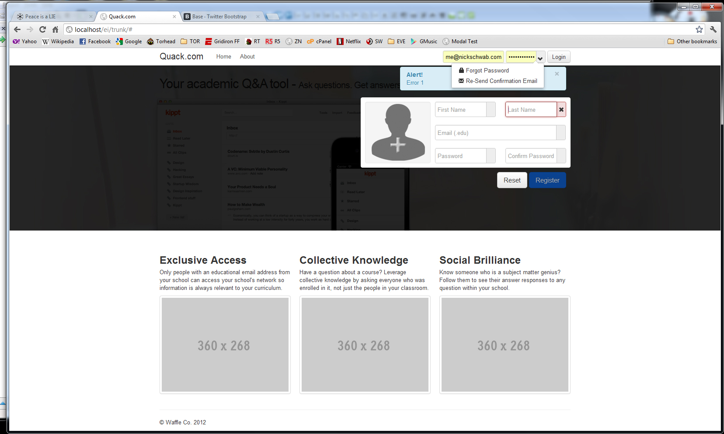This screenshot has width=724, height=434.
Task: Open the wrench settings menu
Action: 713,29
